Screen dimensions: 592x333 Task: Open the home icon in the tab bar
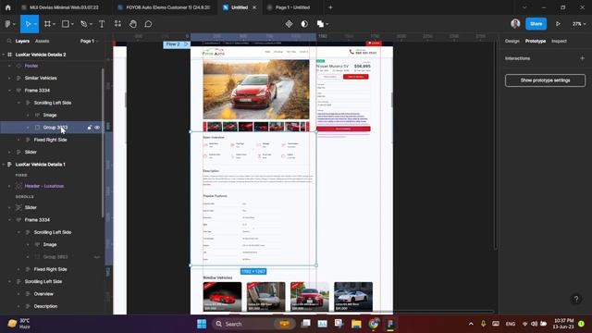point(8,7)
